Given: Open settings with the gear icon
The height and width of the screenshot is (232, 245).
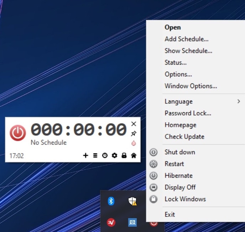Looking at the screenshot, I should [114, 155].
